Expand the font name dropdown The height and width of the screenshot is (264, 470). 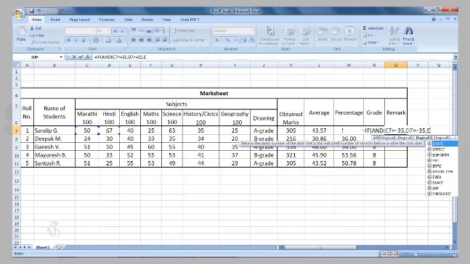94,30
